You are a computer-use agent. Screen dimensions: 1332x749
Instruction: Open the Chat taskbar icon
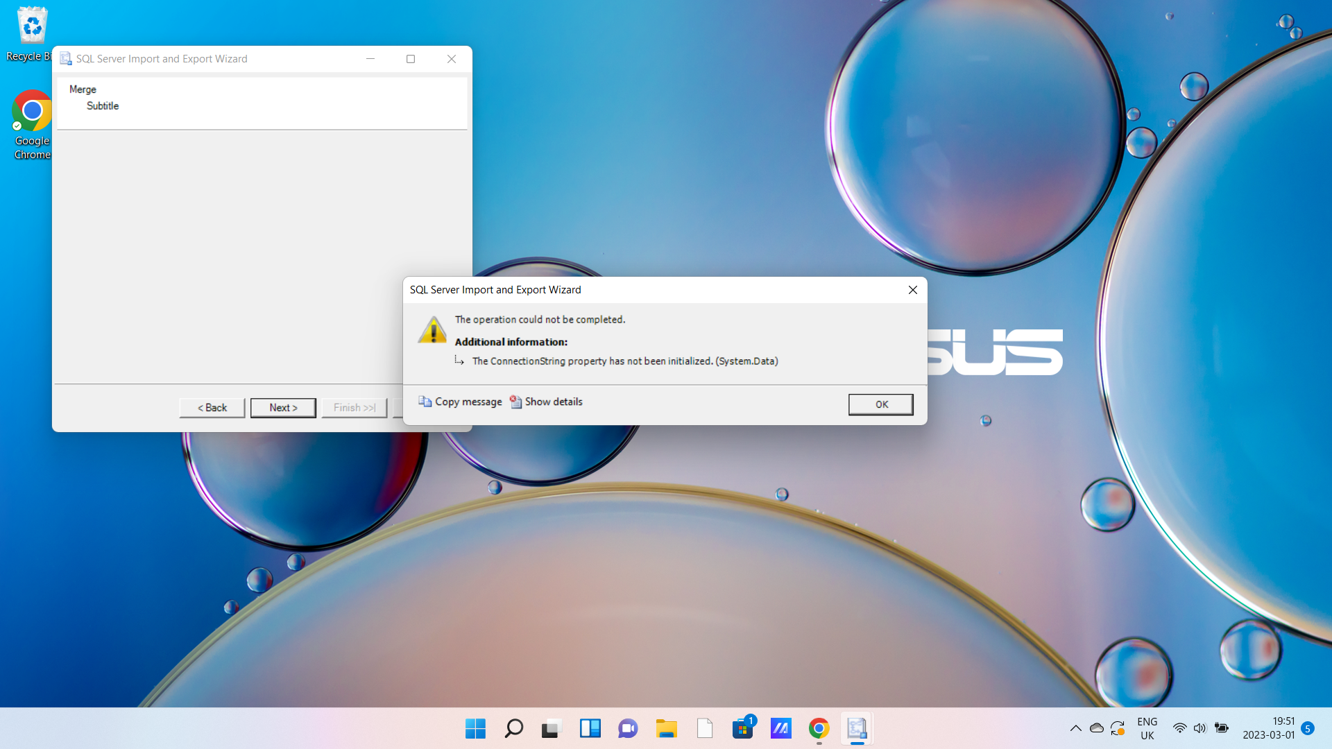click(628, 728)
